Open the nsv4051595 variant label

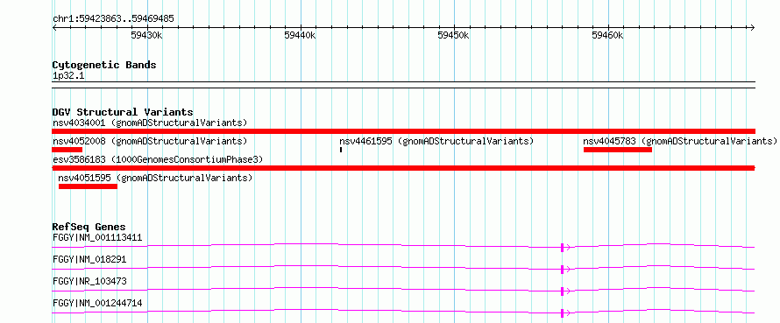point(155,178)
